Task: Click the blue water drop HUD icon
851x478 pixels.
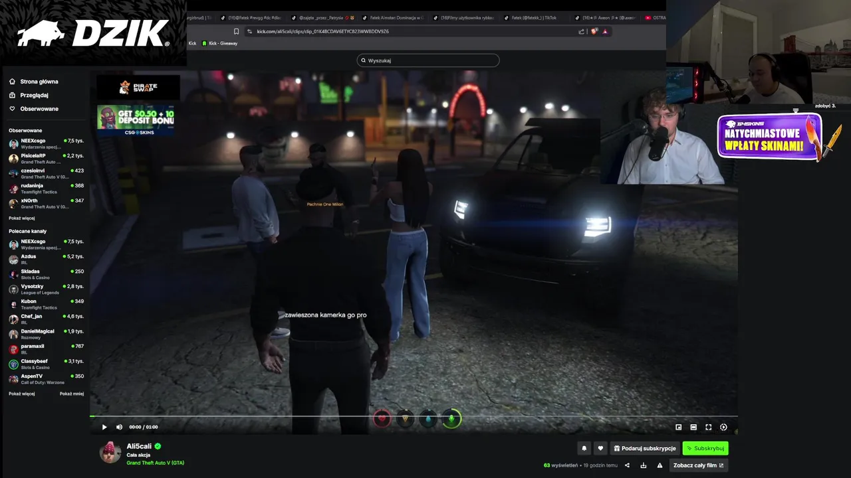Action: pyautogui.click(x=428, y=419)
